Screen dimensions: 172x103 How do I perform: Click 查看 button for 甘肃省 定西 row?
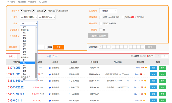pos(162,74)
